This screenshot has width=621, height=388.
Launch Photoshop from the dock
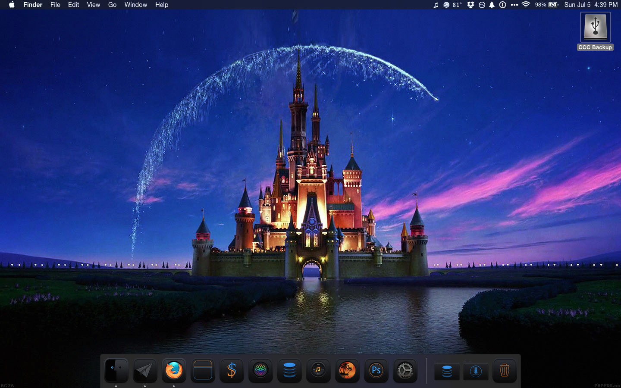(x=376, y=370)
